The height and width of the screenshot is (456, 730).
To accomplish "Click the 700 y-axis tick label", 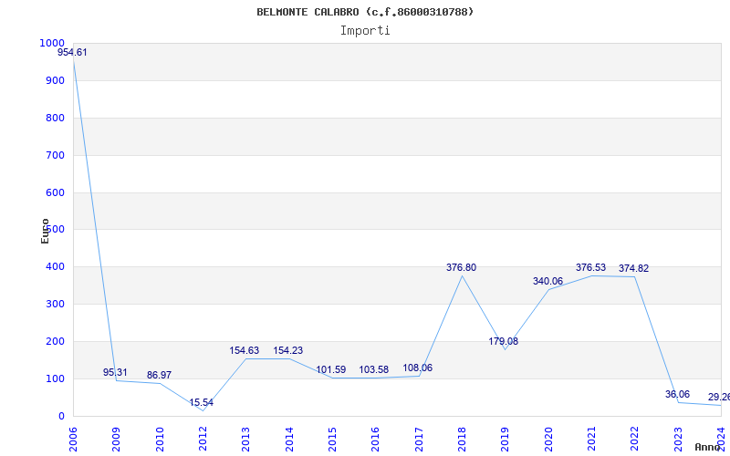I will [55, 155].
